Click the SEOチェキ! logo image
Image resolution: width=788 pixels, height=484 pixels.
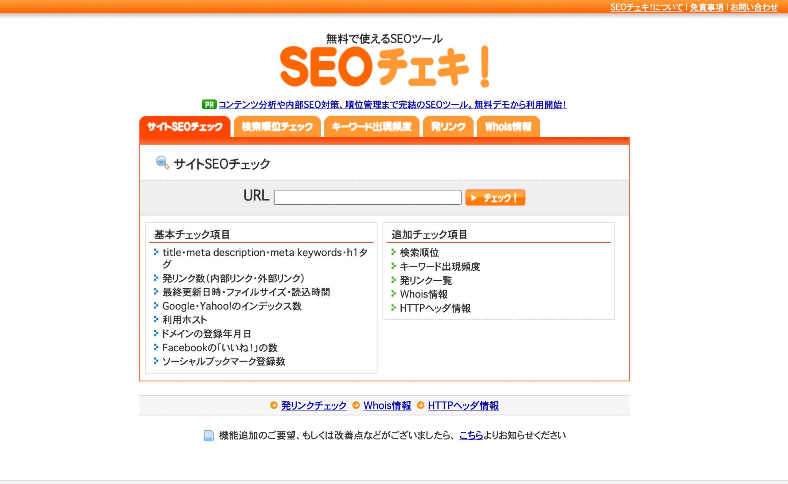[x=384, y=67]
